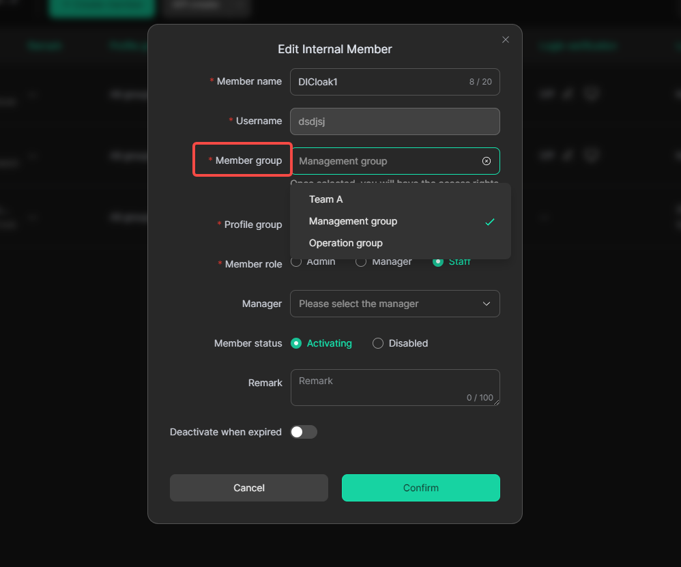Select the Staff member role radio
Image resolution: width=681 pixels, height=567 pixels.
click(438, 262)
